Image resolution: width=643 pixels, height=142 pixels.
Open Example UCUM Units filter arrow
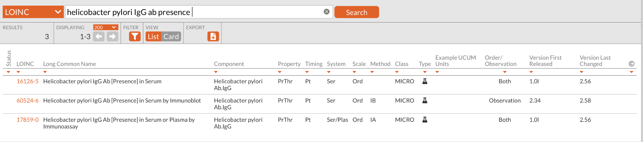pyautogui.click(x=437, y=72)
